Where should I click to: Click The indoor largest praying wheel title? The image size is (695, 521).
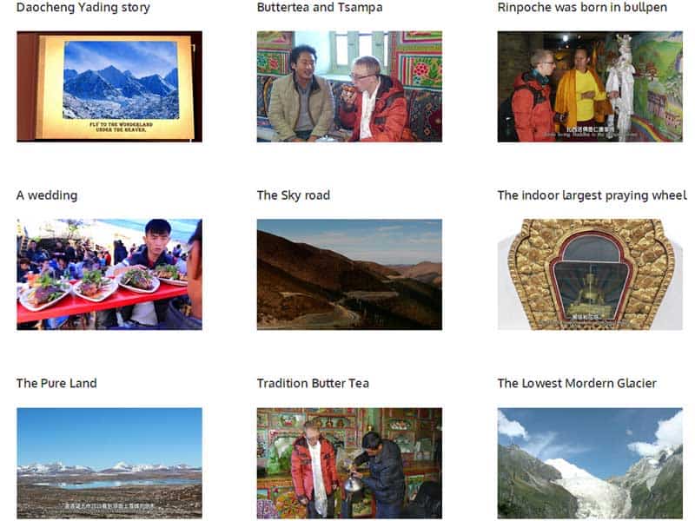click(x=592, y=195)
